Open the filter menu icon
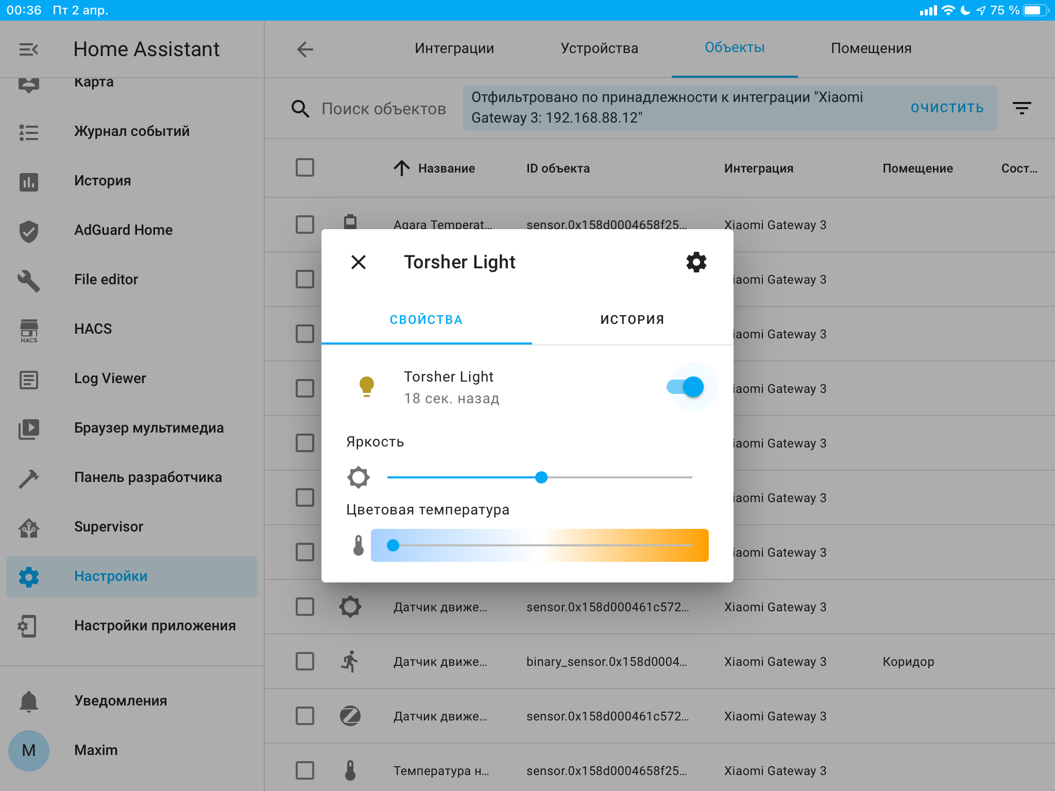The image size is (1055, 791). pyautogui.click(x=1022, y=108)
